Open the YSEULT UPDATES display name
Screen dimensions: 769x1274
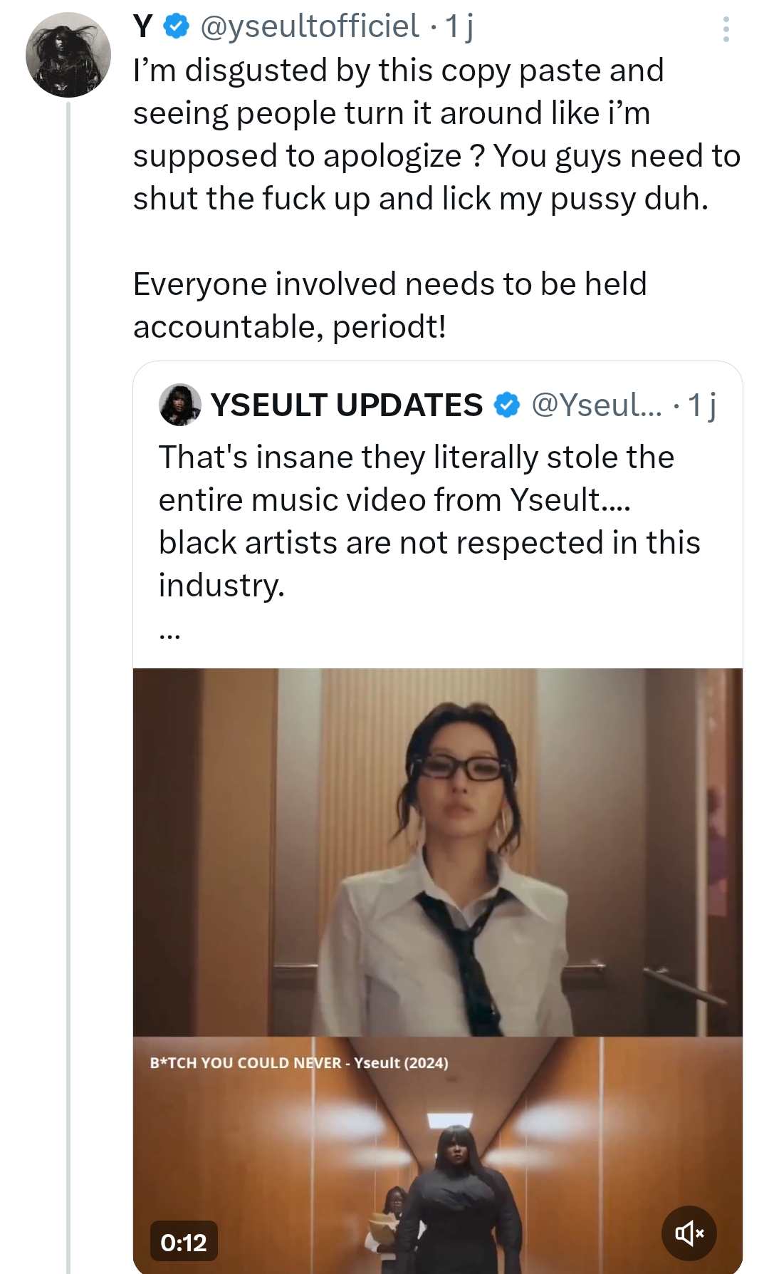[x=347, y=405]
